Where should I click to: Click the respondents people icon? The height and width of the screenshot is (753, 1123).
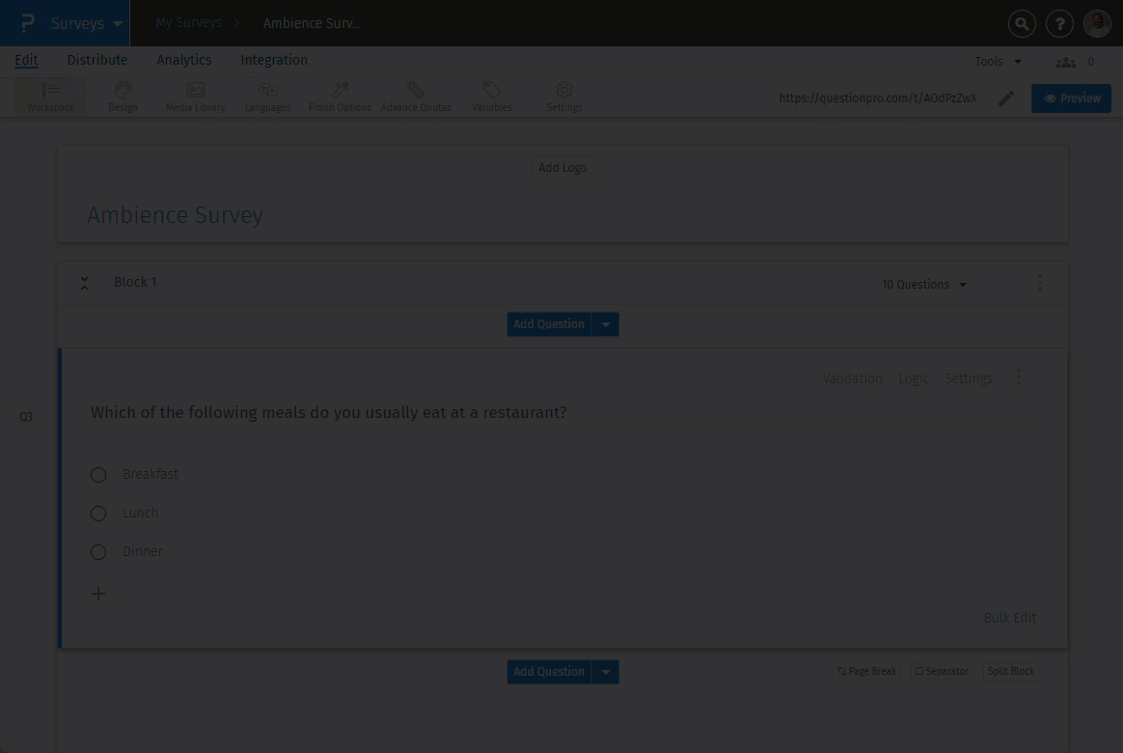[1066, 63]
